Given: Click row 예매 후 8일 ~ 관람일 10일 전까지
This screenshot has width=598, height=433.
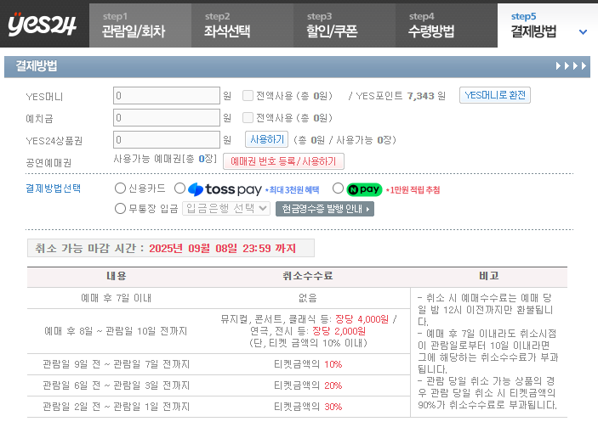Looking at the screenshot, I should point(116,331).
